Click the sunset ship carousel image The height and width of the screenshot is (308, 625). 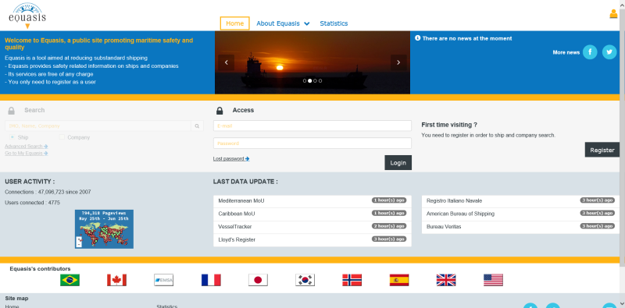tap(312, 62)
